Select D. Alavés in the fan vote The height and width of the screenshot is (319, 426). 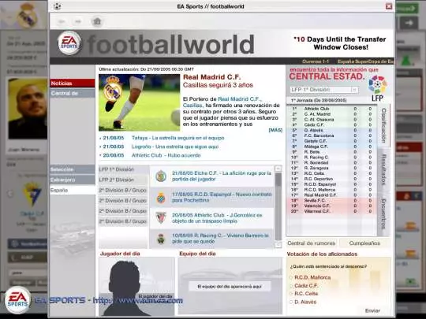click(x=291, y=302)
